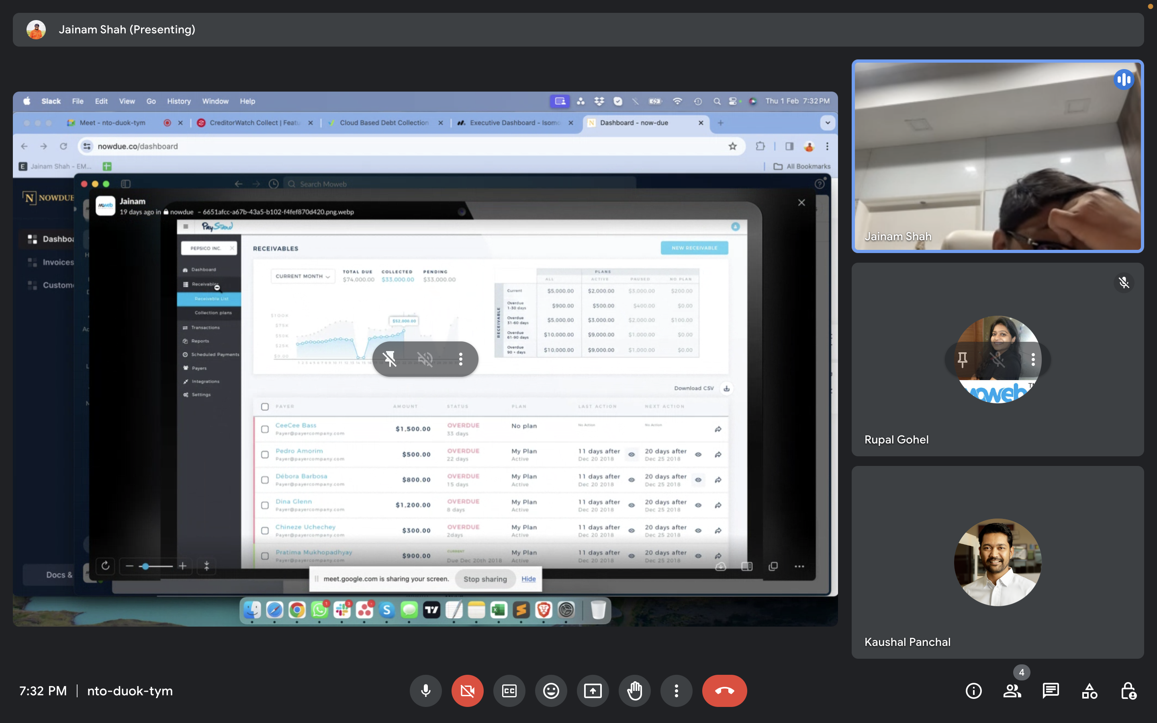Click zoom in plus in image viewer
1157x723 pixels.
(x=183, y=566)
